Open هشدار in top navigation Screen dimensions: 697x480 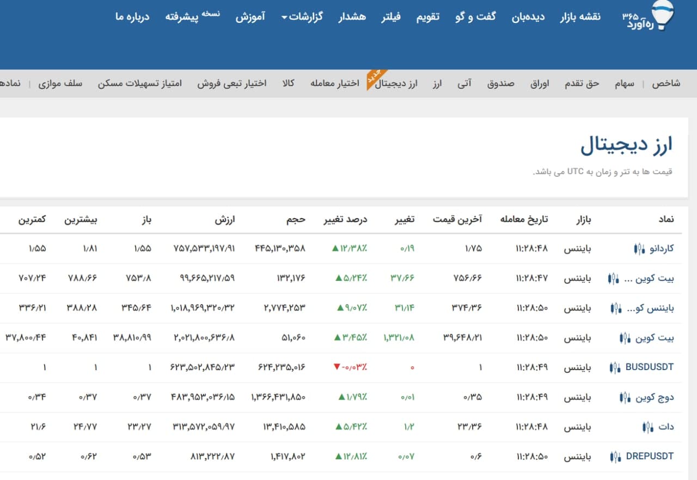tap(352, 17)
